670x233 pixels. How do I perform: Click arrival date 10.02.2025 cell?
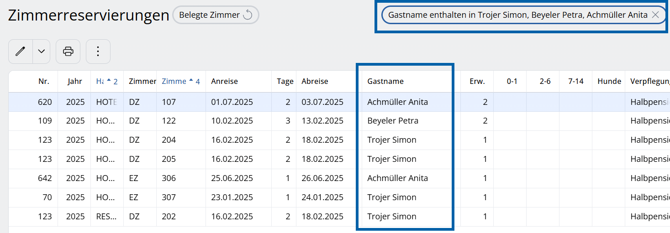click(x=232, y=121)
